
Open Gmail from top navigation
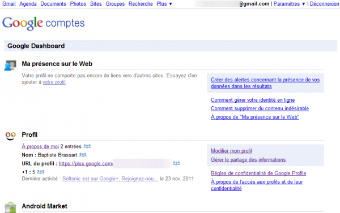[x=9, y=4]
